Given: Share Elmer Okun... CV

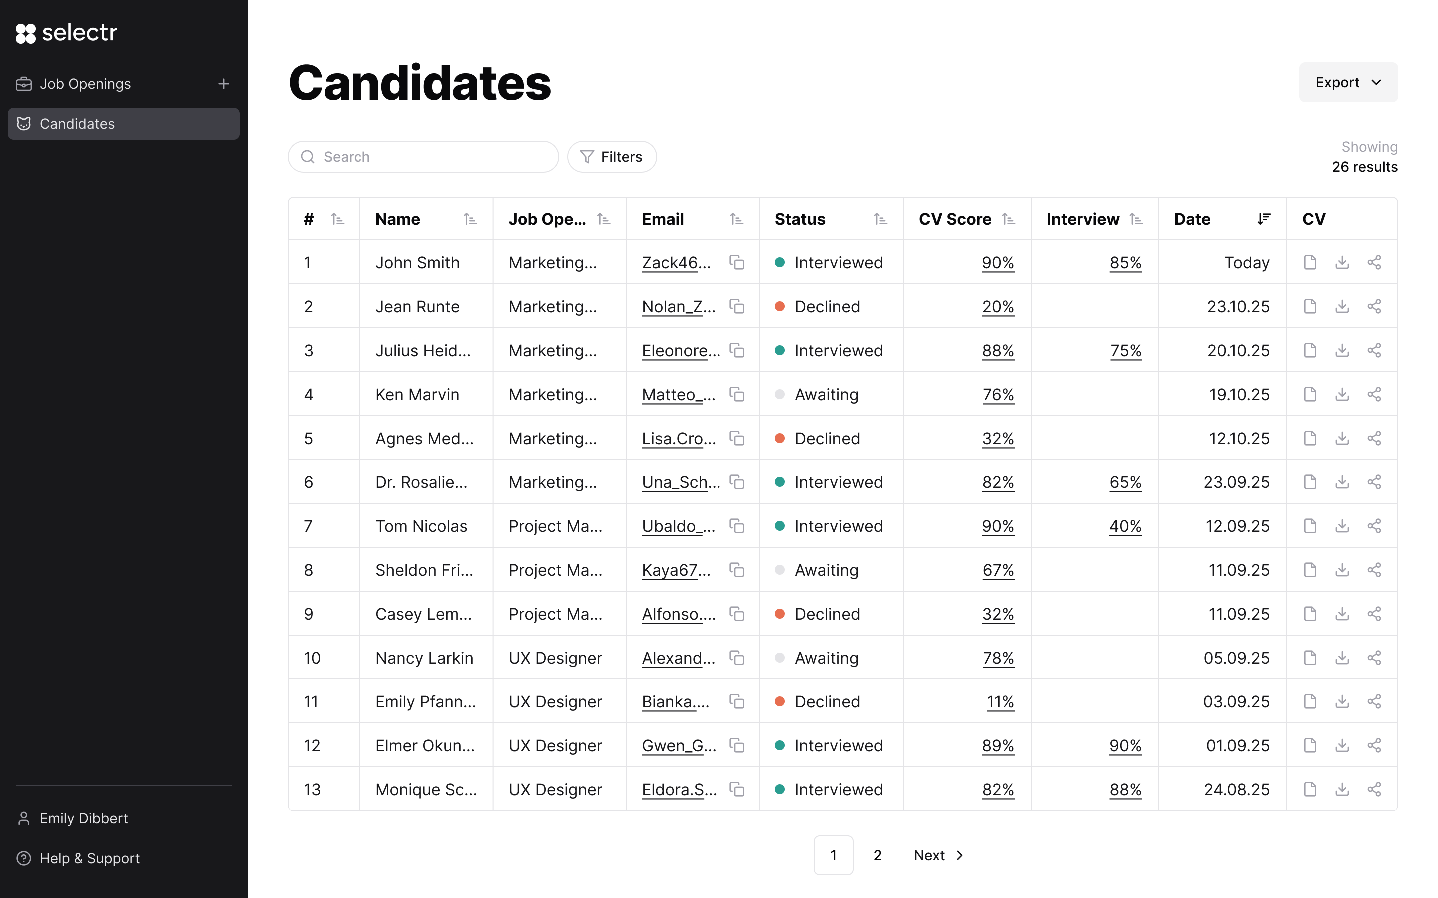Looking at the screenshot, I should [1374, 745].
